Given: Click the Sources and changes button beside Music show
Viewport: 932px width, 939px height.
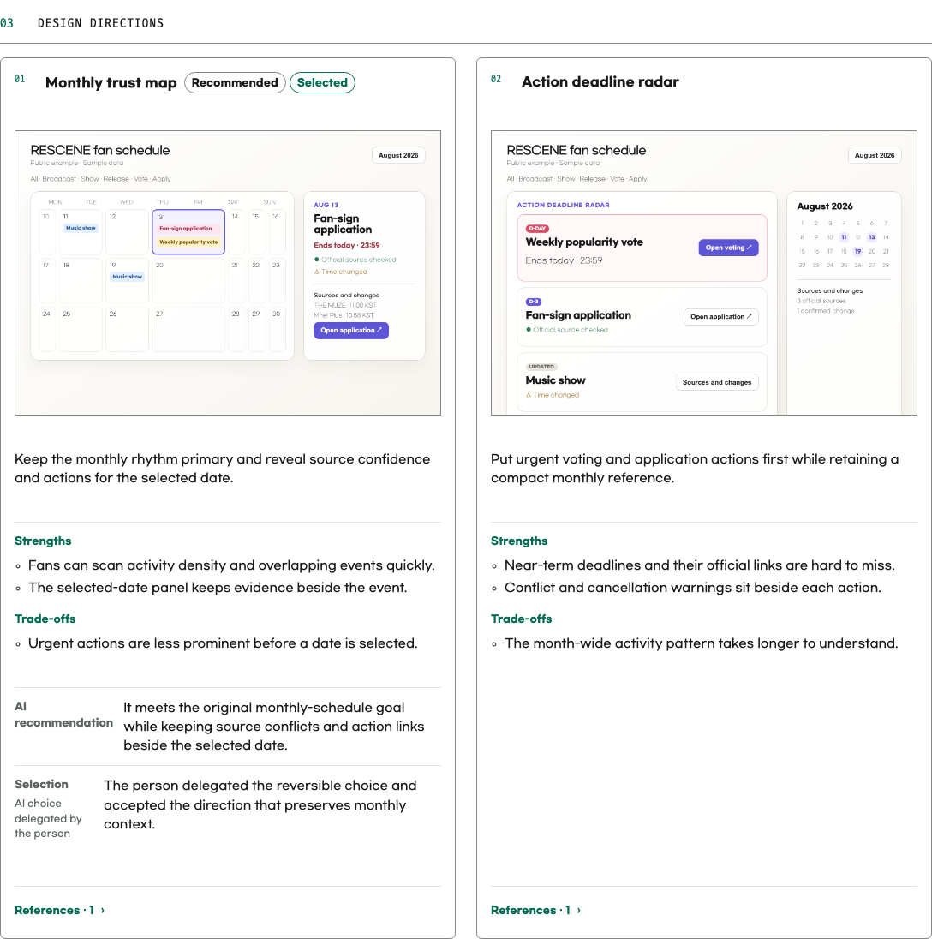Looking at the screenshot, I should tap(716, 382).
